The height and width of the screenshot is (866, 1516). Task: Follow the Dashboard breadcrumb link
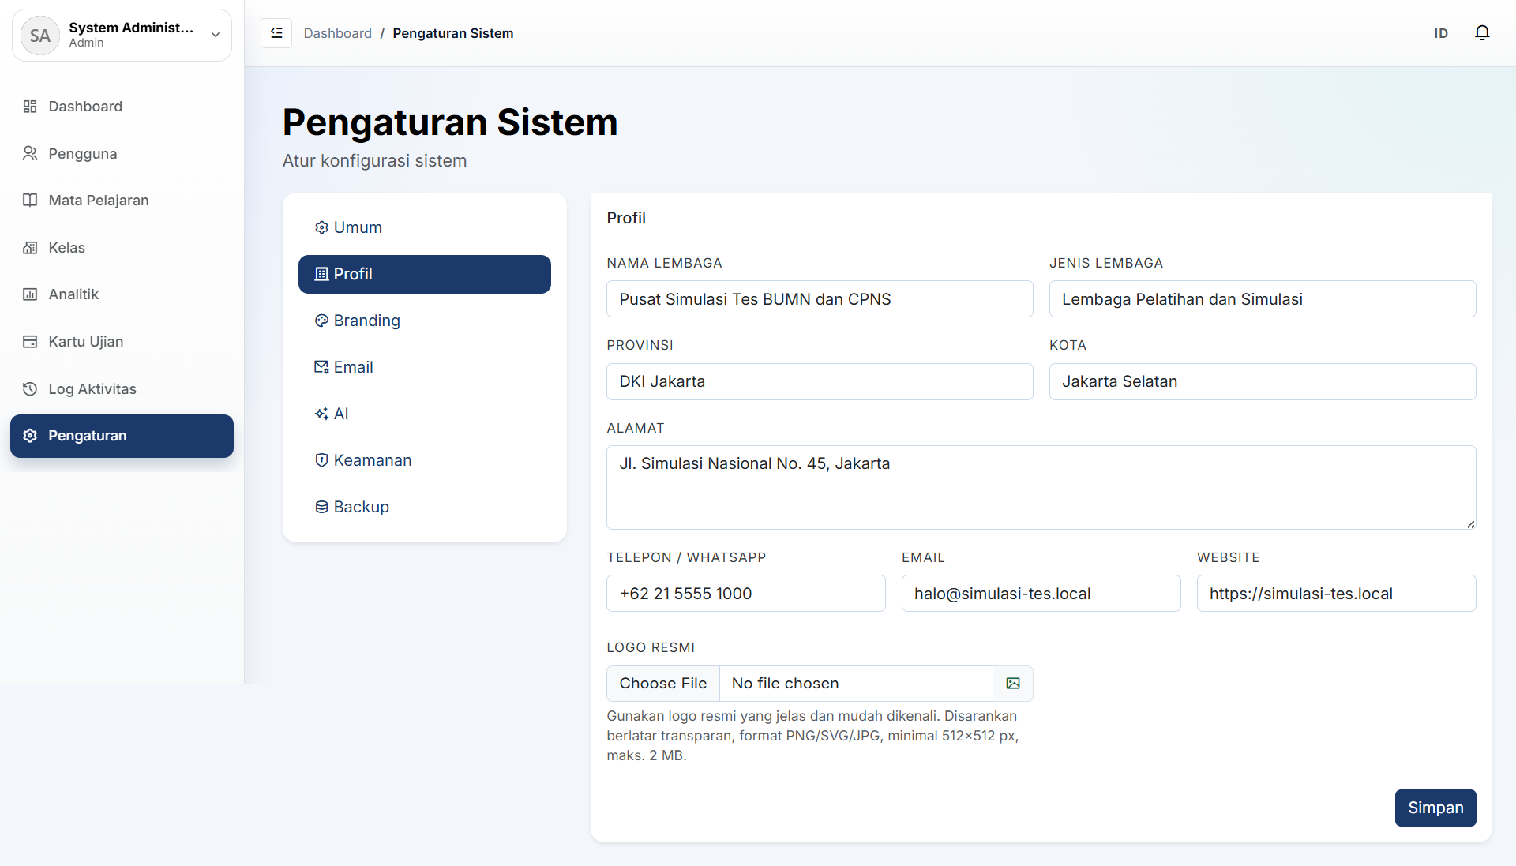click(x=337, y=33)
